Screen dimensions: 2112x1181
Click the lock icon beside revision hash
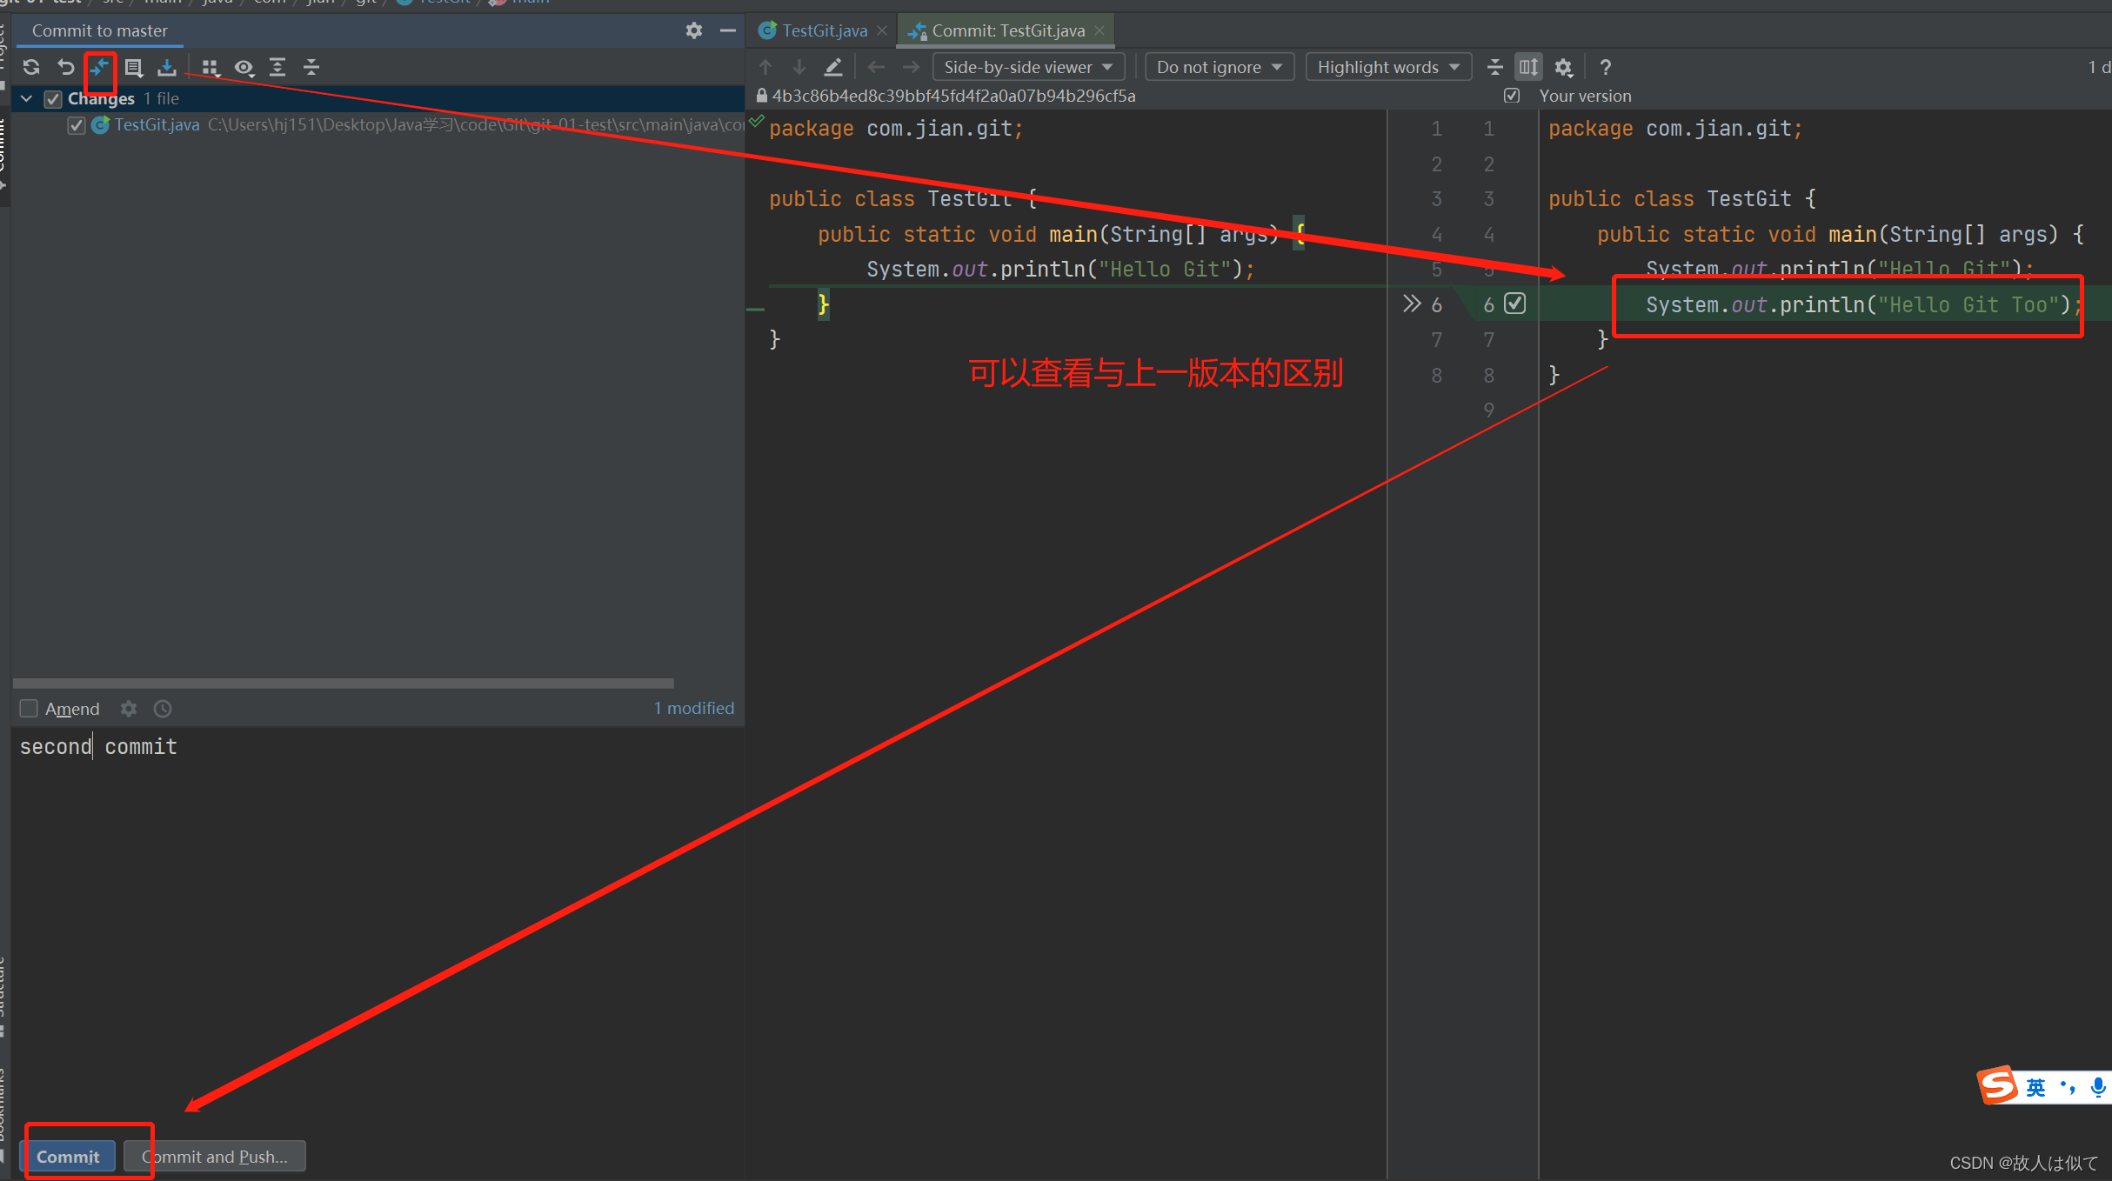(761, 96)
